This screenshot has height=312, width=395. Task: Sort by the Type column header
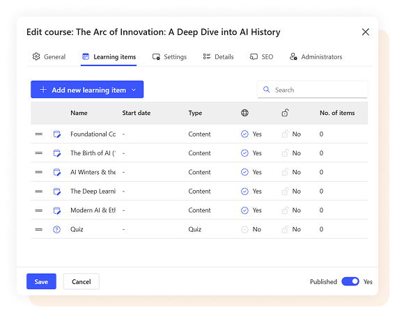point(195,113)
